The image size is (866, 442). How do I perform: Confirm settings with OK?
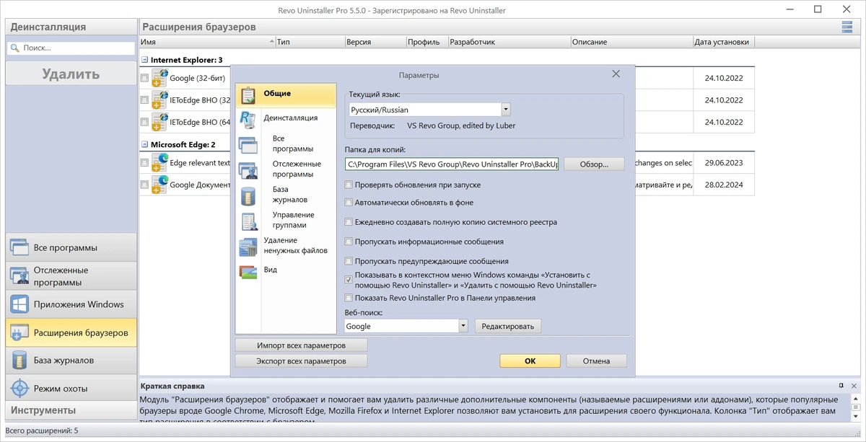(530, 361)
